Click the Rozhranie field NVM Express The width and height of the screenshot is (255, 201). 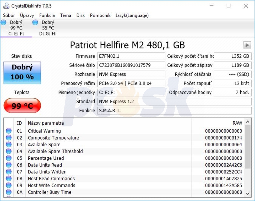point(131,74)
